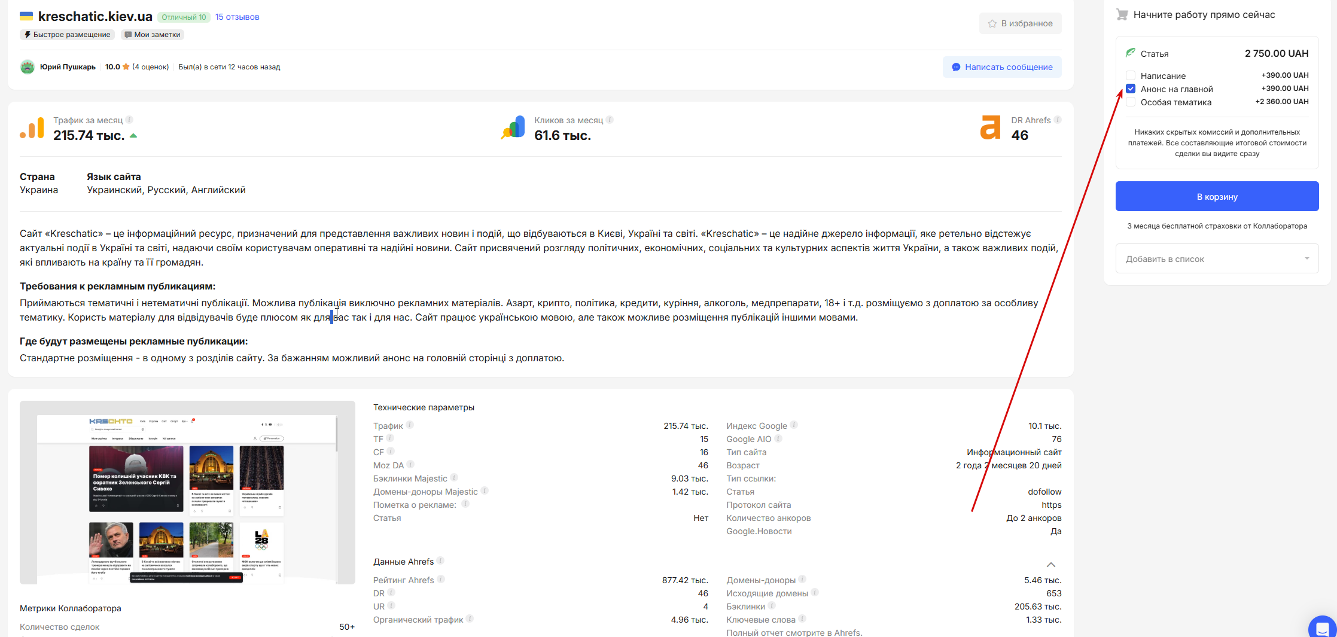
Task: Click the info icon next to Исходящие домены
Action: pyautogui.click(x=815, y=593)
